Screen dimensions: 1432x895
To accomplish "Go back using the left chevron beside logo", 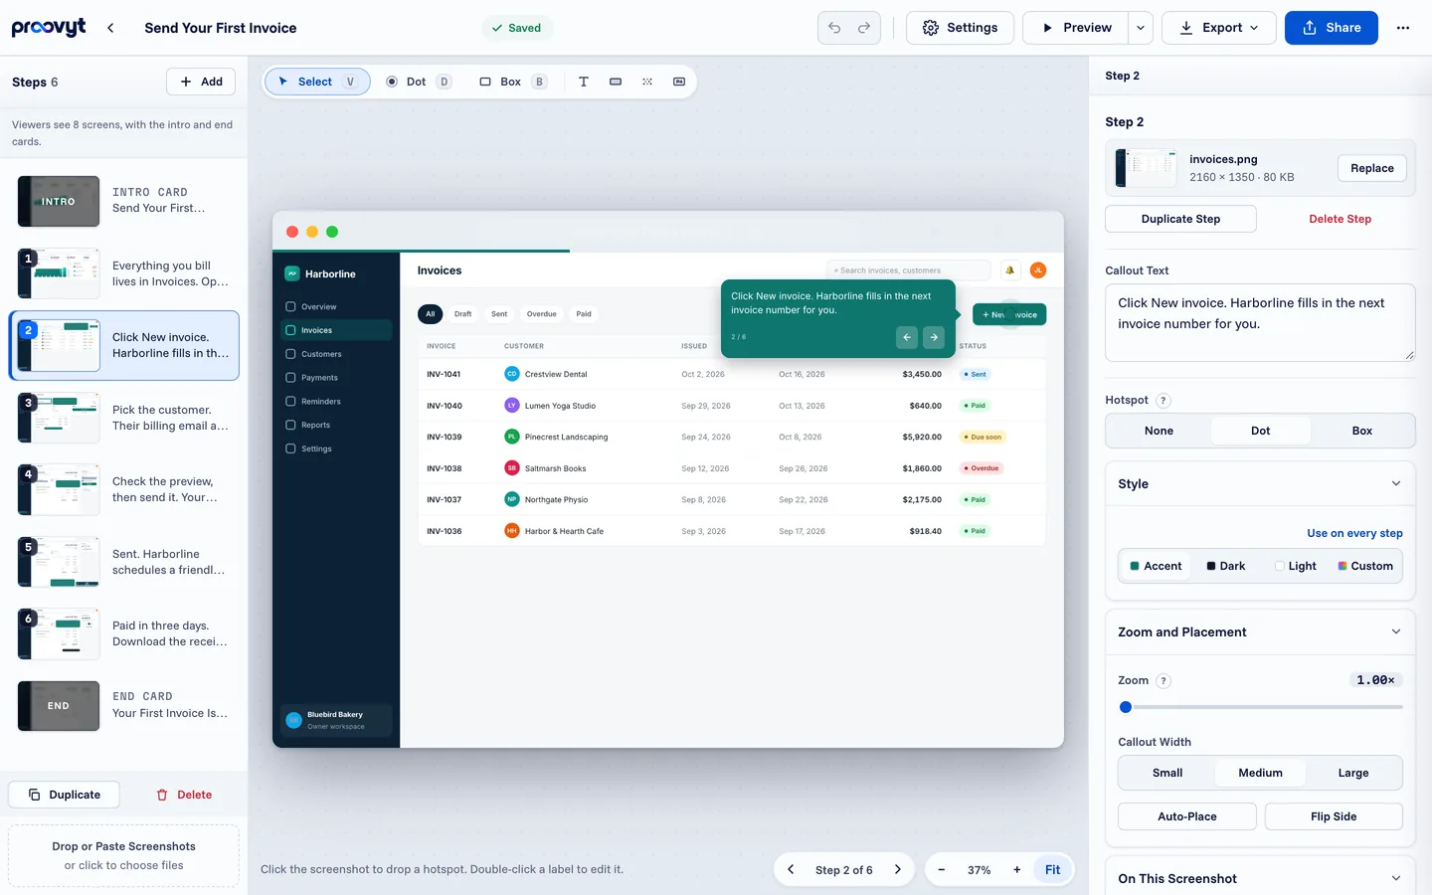I will click(110, 28).
